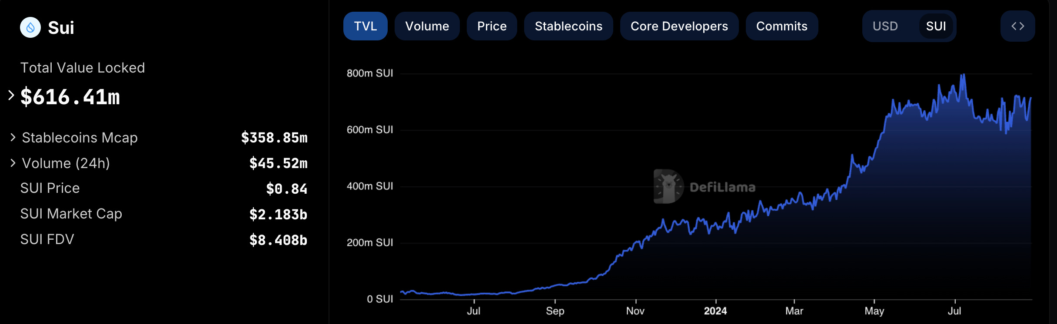Screen dimensions: 1057x324
Task: Click the Volume (24h) label
Action: tap(66, 163)
